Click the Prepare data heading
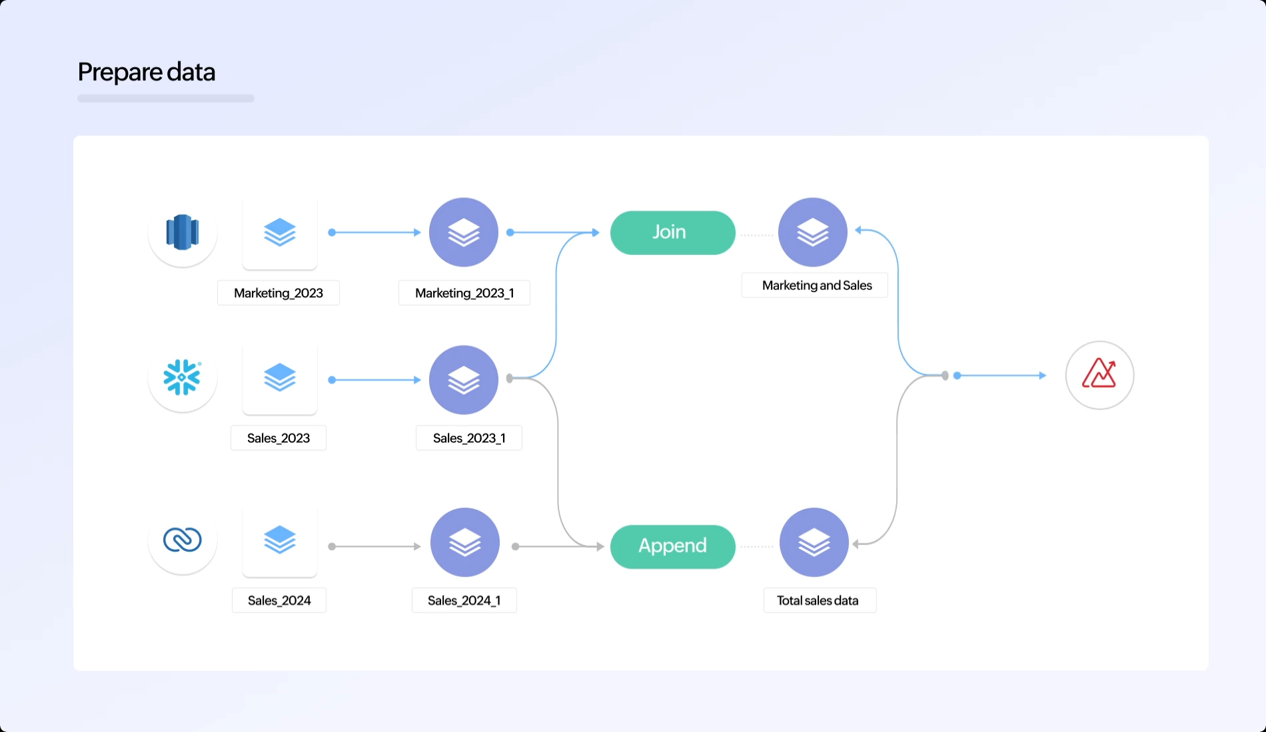Screen dimensions: 1266x732 coord(147,72)
